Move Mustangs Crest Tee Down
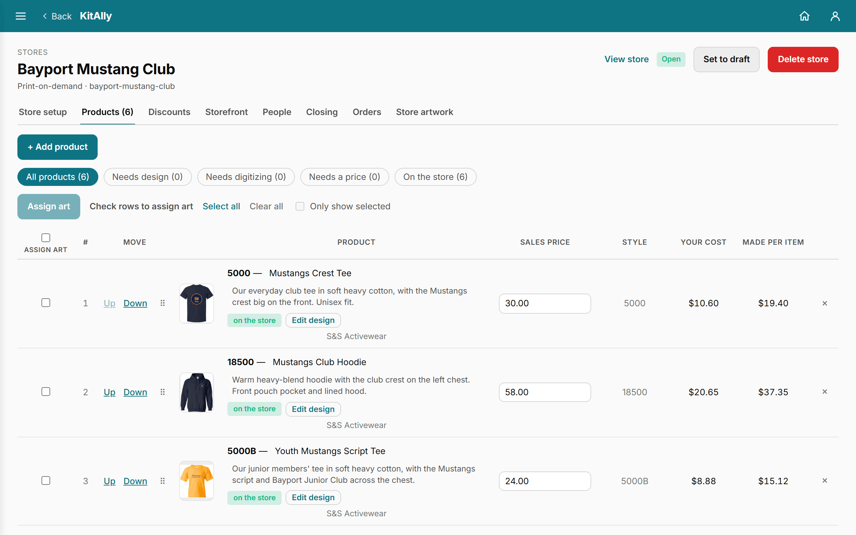The height and width of the screenshot is (535, 856). click(135, 303)
